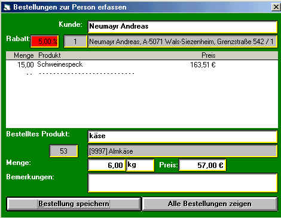Click the Bemerkungen text box
The height and width of the screenshot is (218, 281).
(182, 183)
